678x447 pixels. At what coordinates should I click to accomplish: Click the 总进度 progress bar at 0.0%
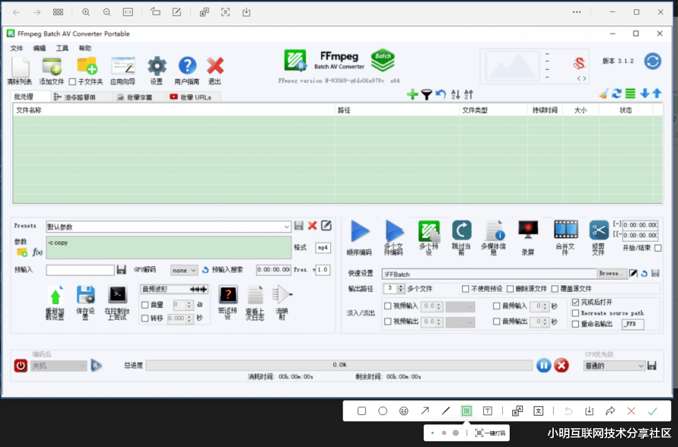(x=339, y=365)
